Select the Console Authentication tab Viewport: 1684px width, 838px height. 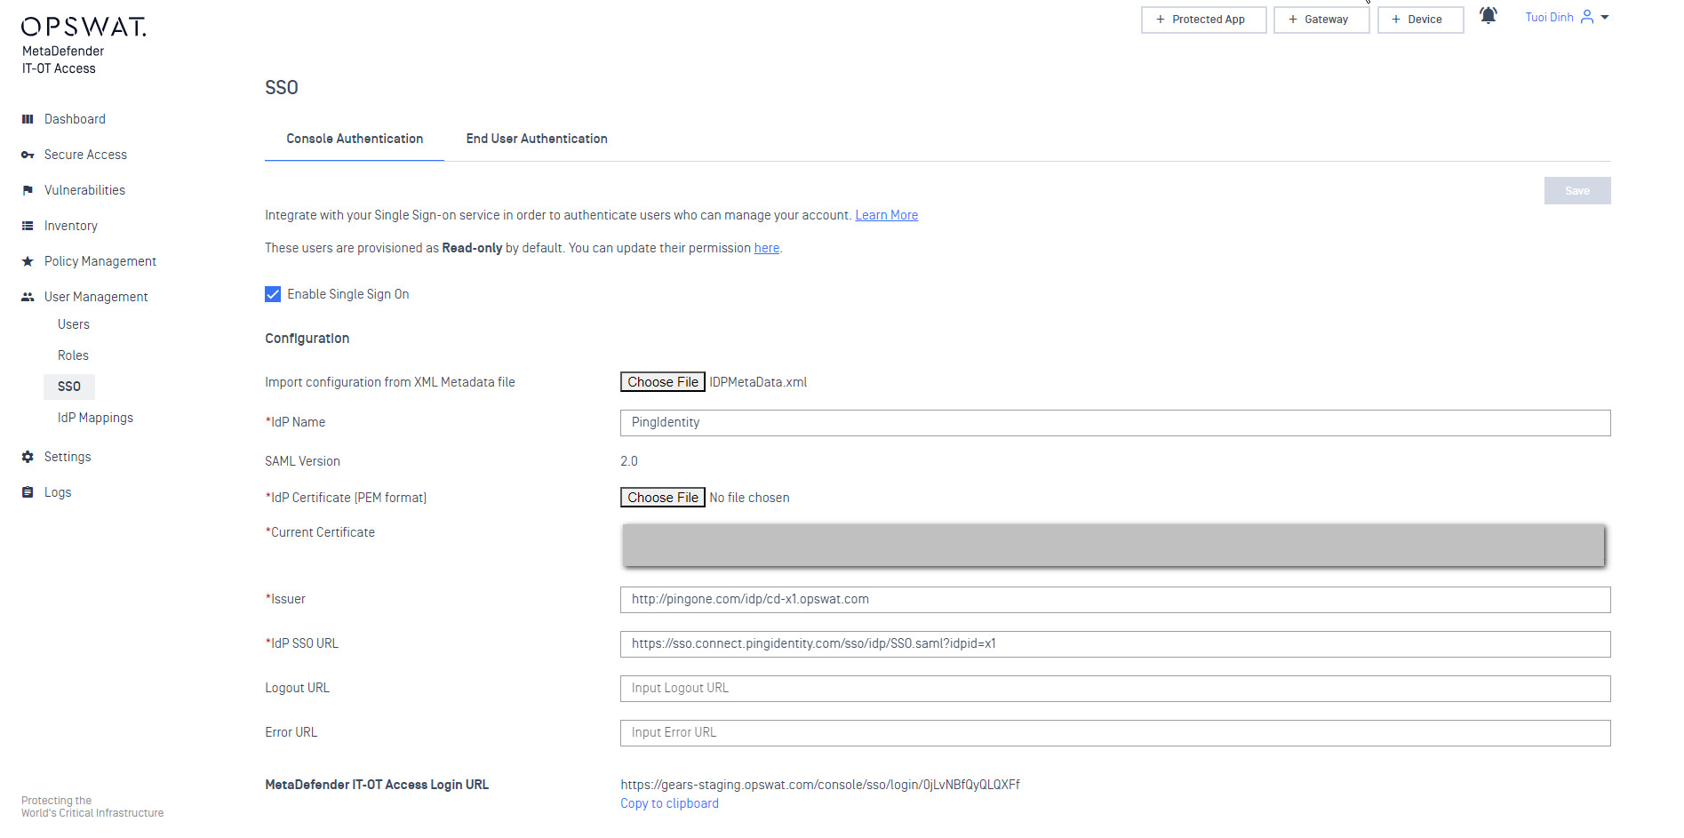(x=355, y=139)
